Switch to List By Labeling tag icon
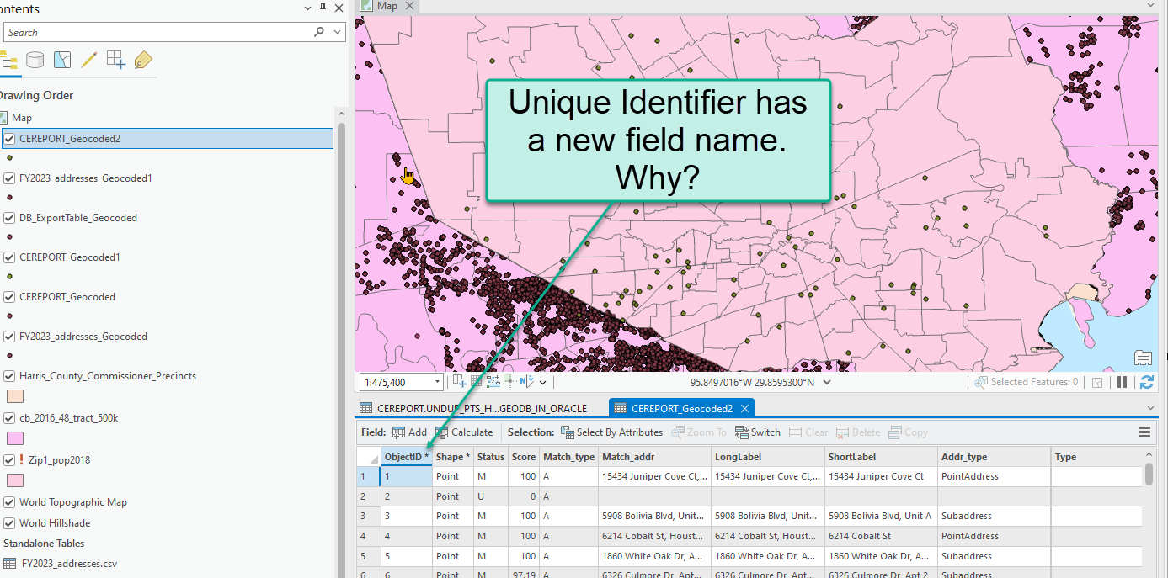Viewport: 1168px width, 578px height. tap(143, 60)
